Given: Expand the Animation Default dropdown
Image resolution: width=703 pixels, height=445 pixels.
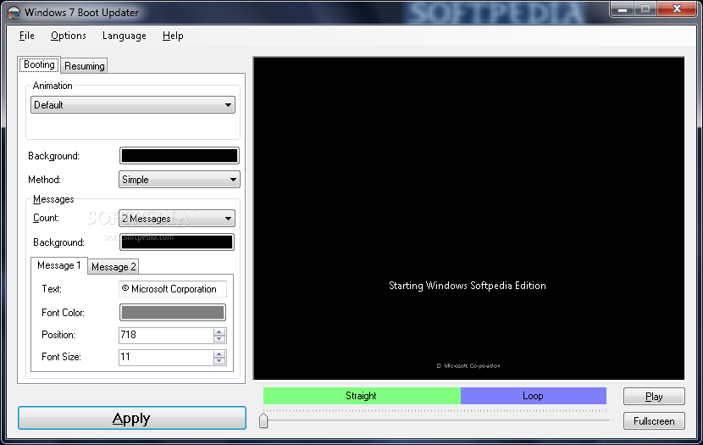Looking at the screenshot, I should point(133,105).
